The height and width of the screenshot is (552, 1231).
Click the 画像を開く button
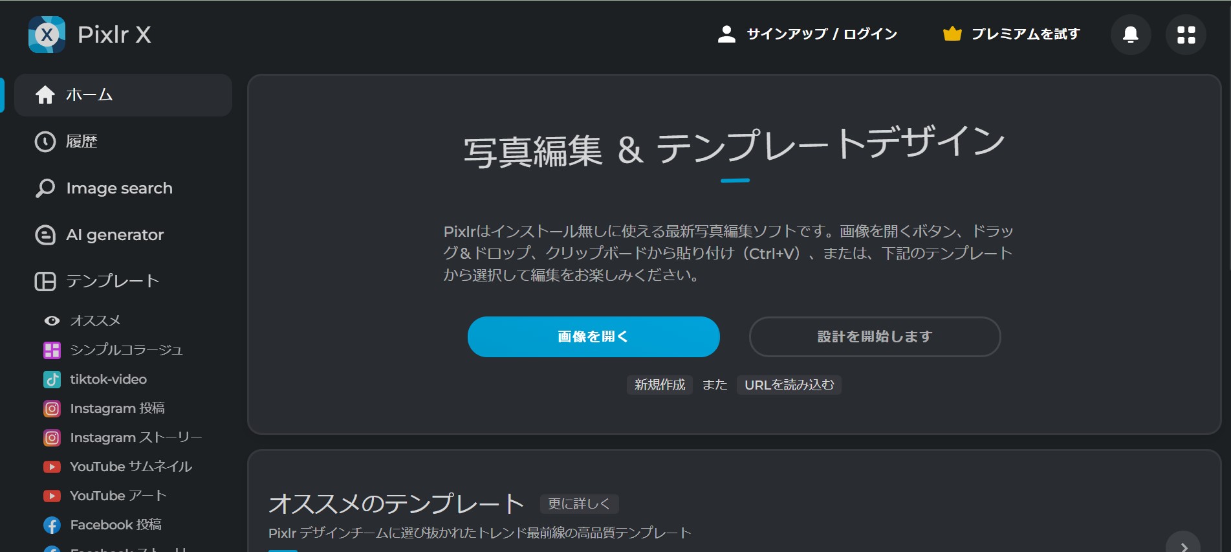click(593, 337)
